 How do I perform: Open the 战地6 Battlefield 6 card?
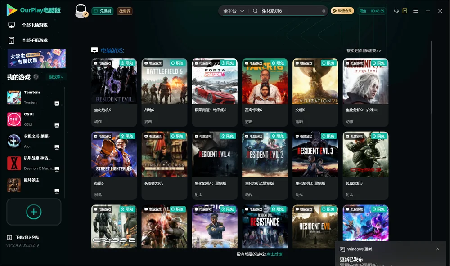pyautogui.click(x=164, y=93)
